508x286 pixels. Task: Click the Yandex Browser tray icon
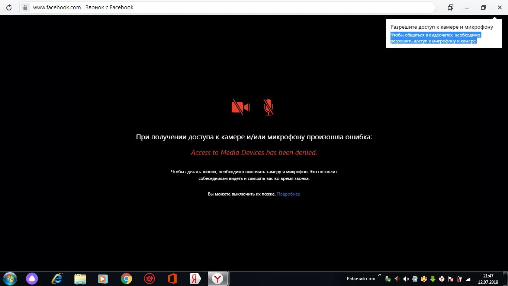pos(442,279)
